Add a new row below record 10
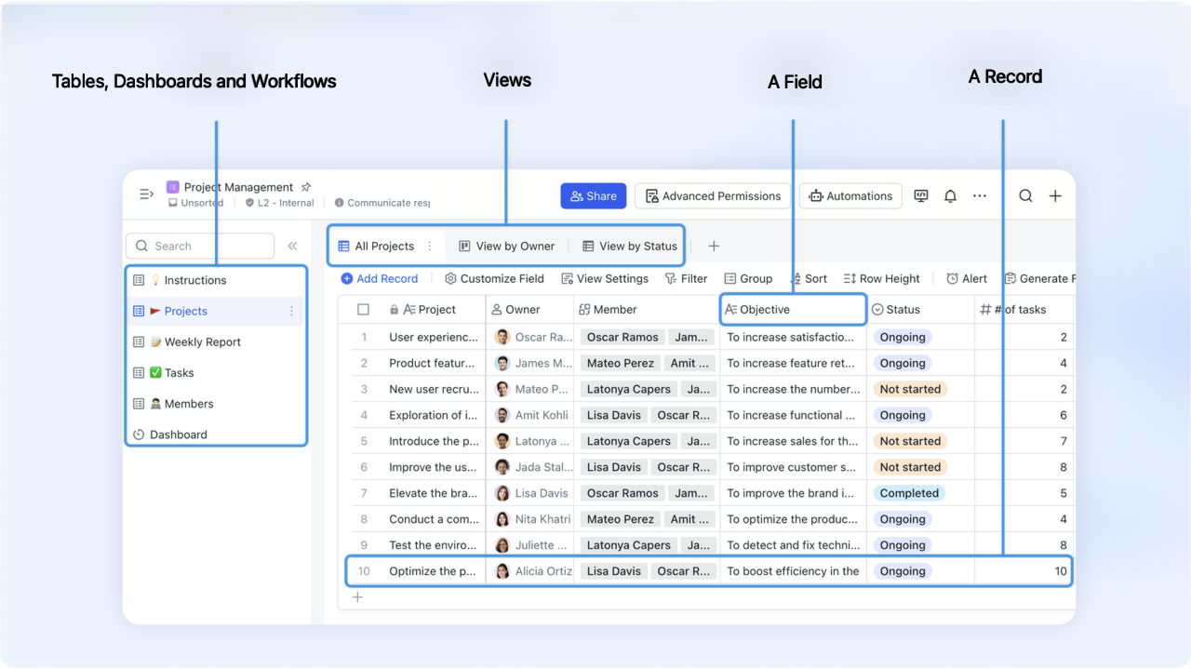 tap(357, 597)
